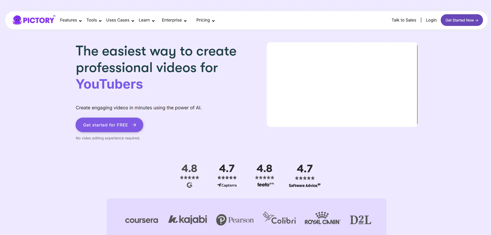Screen dimensions: 491x235
Task: Expand the Enterprise chevron arrow
Action: tap(185, 21)
